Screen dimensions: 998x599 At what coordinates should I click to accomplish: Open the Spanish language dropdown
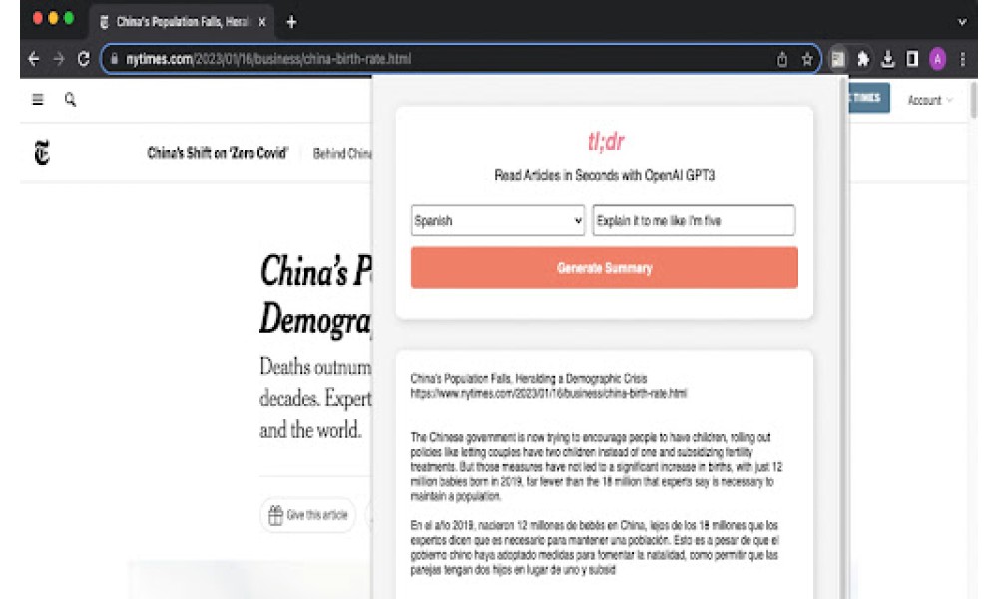click(x=498, y=221)
